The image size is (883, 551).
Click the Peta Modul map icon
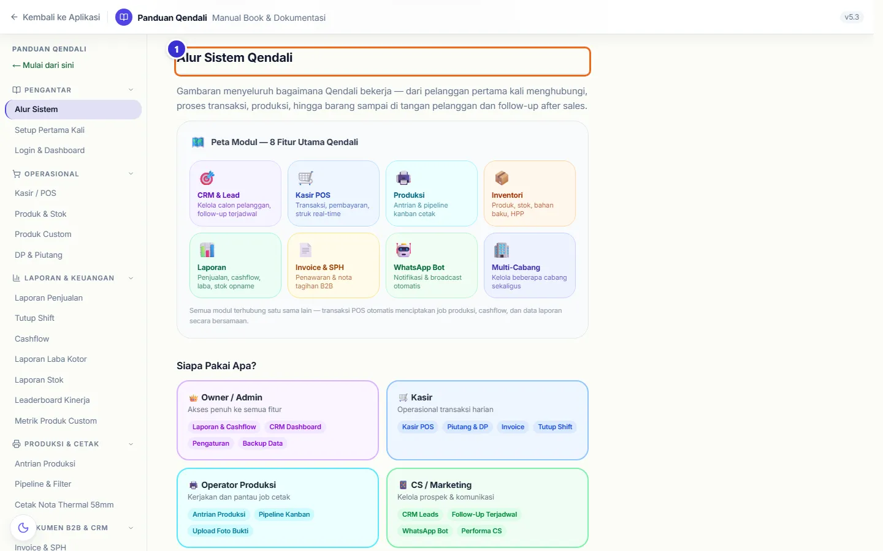coord(198,142)
